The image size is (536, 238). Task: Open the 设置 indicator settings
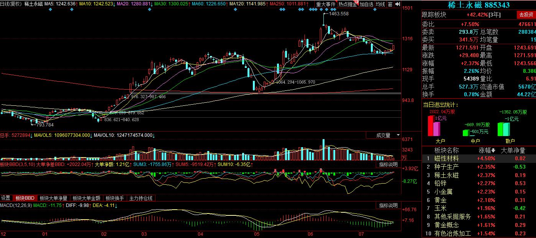click(6, 198)
